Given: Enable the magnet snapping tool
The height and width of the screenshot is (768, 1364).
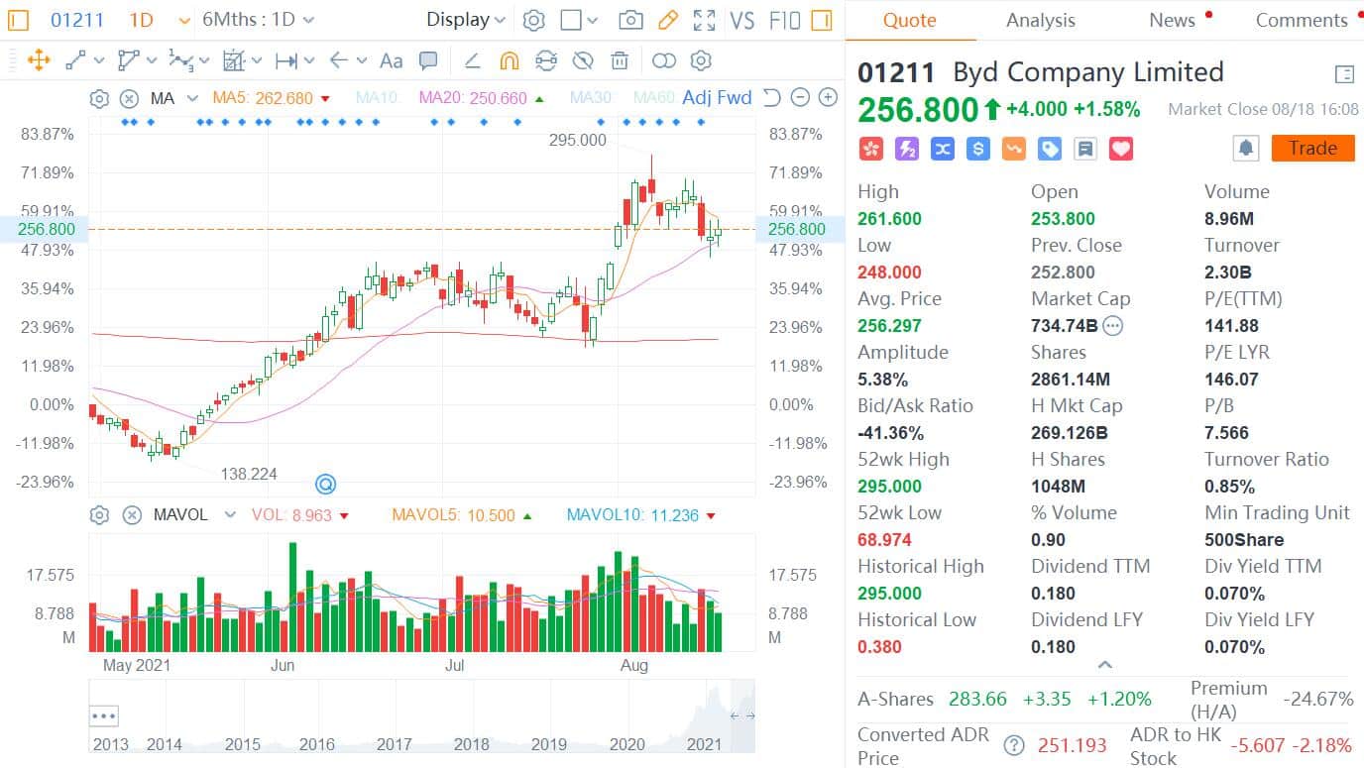Looking at the screenshot, I should tap(510, 60).
